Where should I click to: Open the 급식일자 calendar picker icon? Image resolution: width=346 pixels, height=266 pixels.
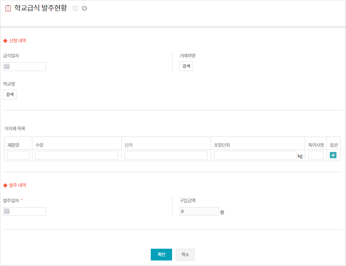pyautogui.click(x=7, y=67)
